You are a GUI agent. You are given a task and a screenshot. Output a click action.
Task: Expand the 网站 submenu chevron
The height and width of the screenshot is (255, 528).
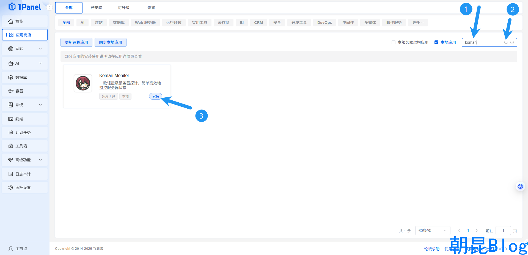[x=40, y=49]
